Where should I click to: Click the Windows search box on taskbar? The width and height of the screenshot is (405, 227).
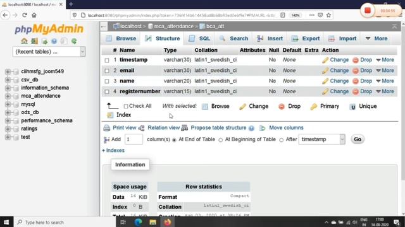tap(65, 222)
